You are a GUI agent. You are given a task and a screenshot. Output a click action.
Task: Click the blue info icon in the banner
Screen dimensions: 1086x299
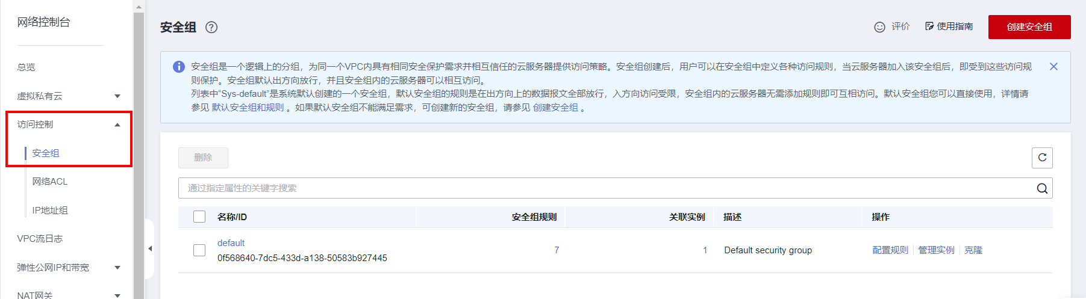tap(179, 67)
